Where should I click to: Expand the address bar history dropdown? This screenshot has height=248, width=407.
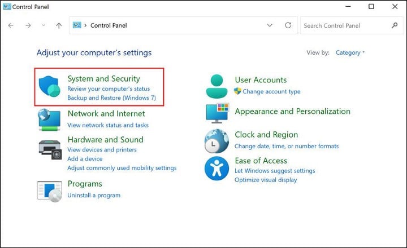[x=270, y=25]
